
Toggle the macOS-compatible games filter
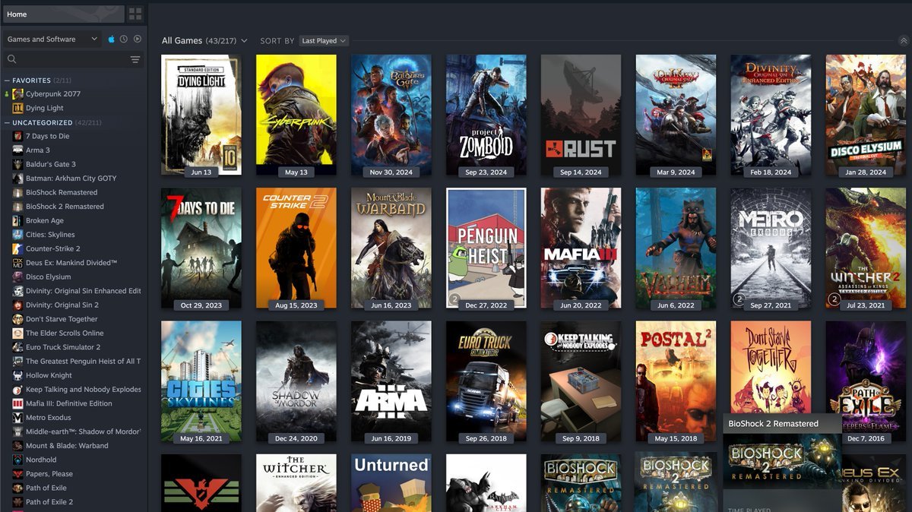click(111, 39)
